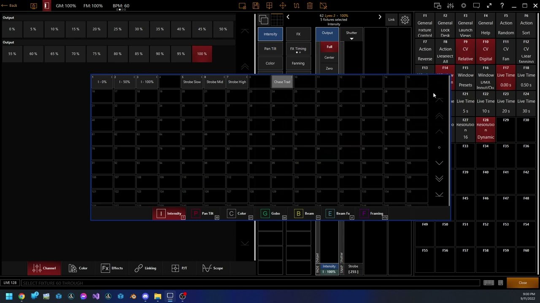Switch to Gobo presets tab
This screenshot has width=540, height=303.
[x=270, y=214]
